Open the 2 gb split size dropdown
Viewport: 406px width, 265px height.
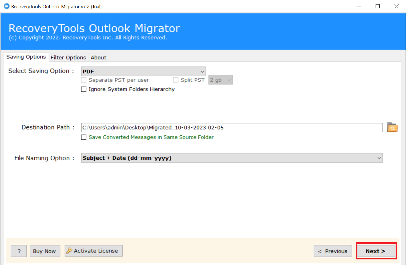220,80
